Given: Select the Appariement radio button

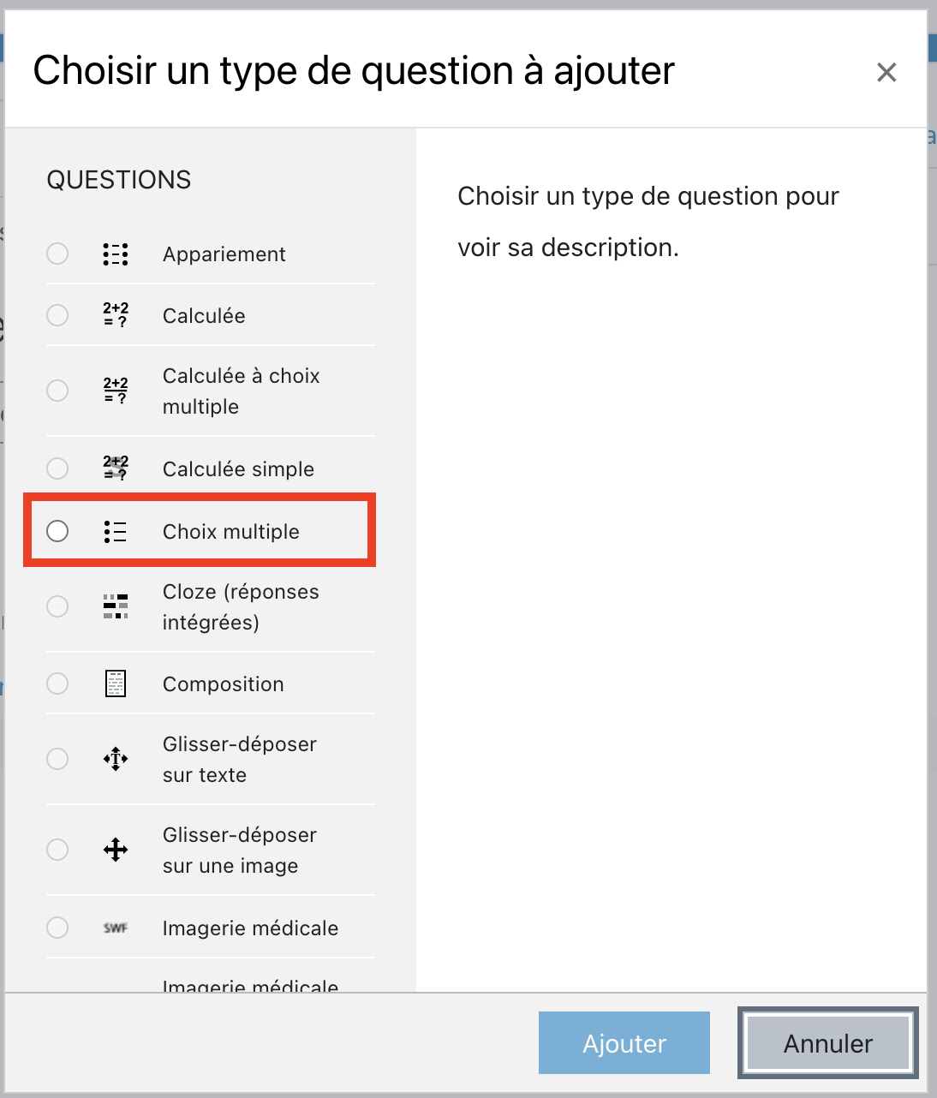Looking at the screenshot, I should click(x=57, y=254).
